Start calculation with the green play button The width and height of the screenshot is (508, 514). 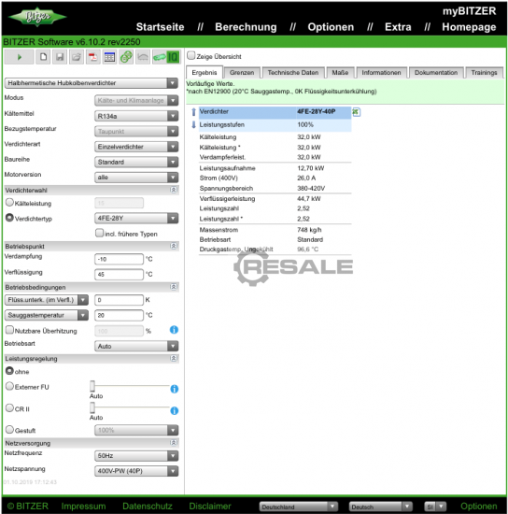coord(19,57)
